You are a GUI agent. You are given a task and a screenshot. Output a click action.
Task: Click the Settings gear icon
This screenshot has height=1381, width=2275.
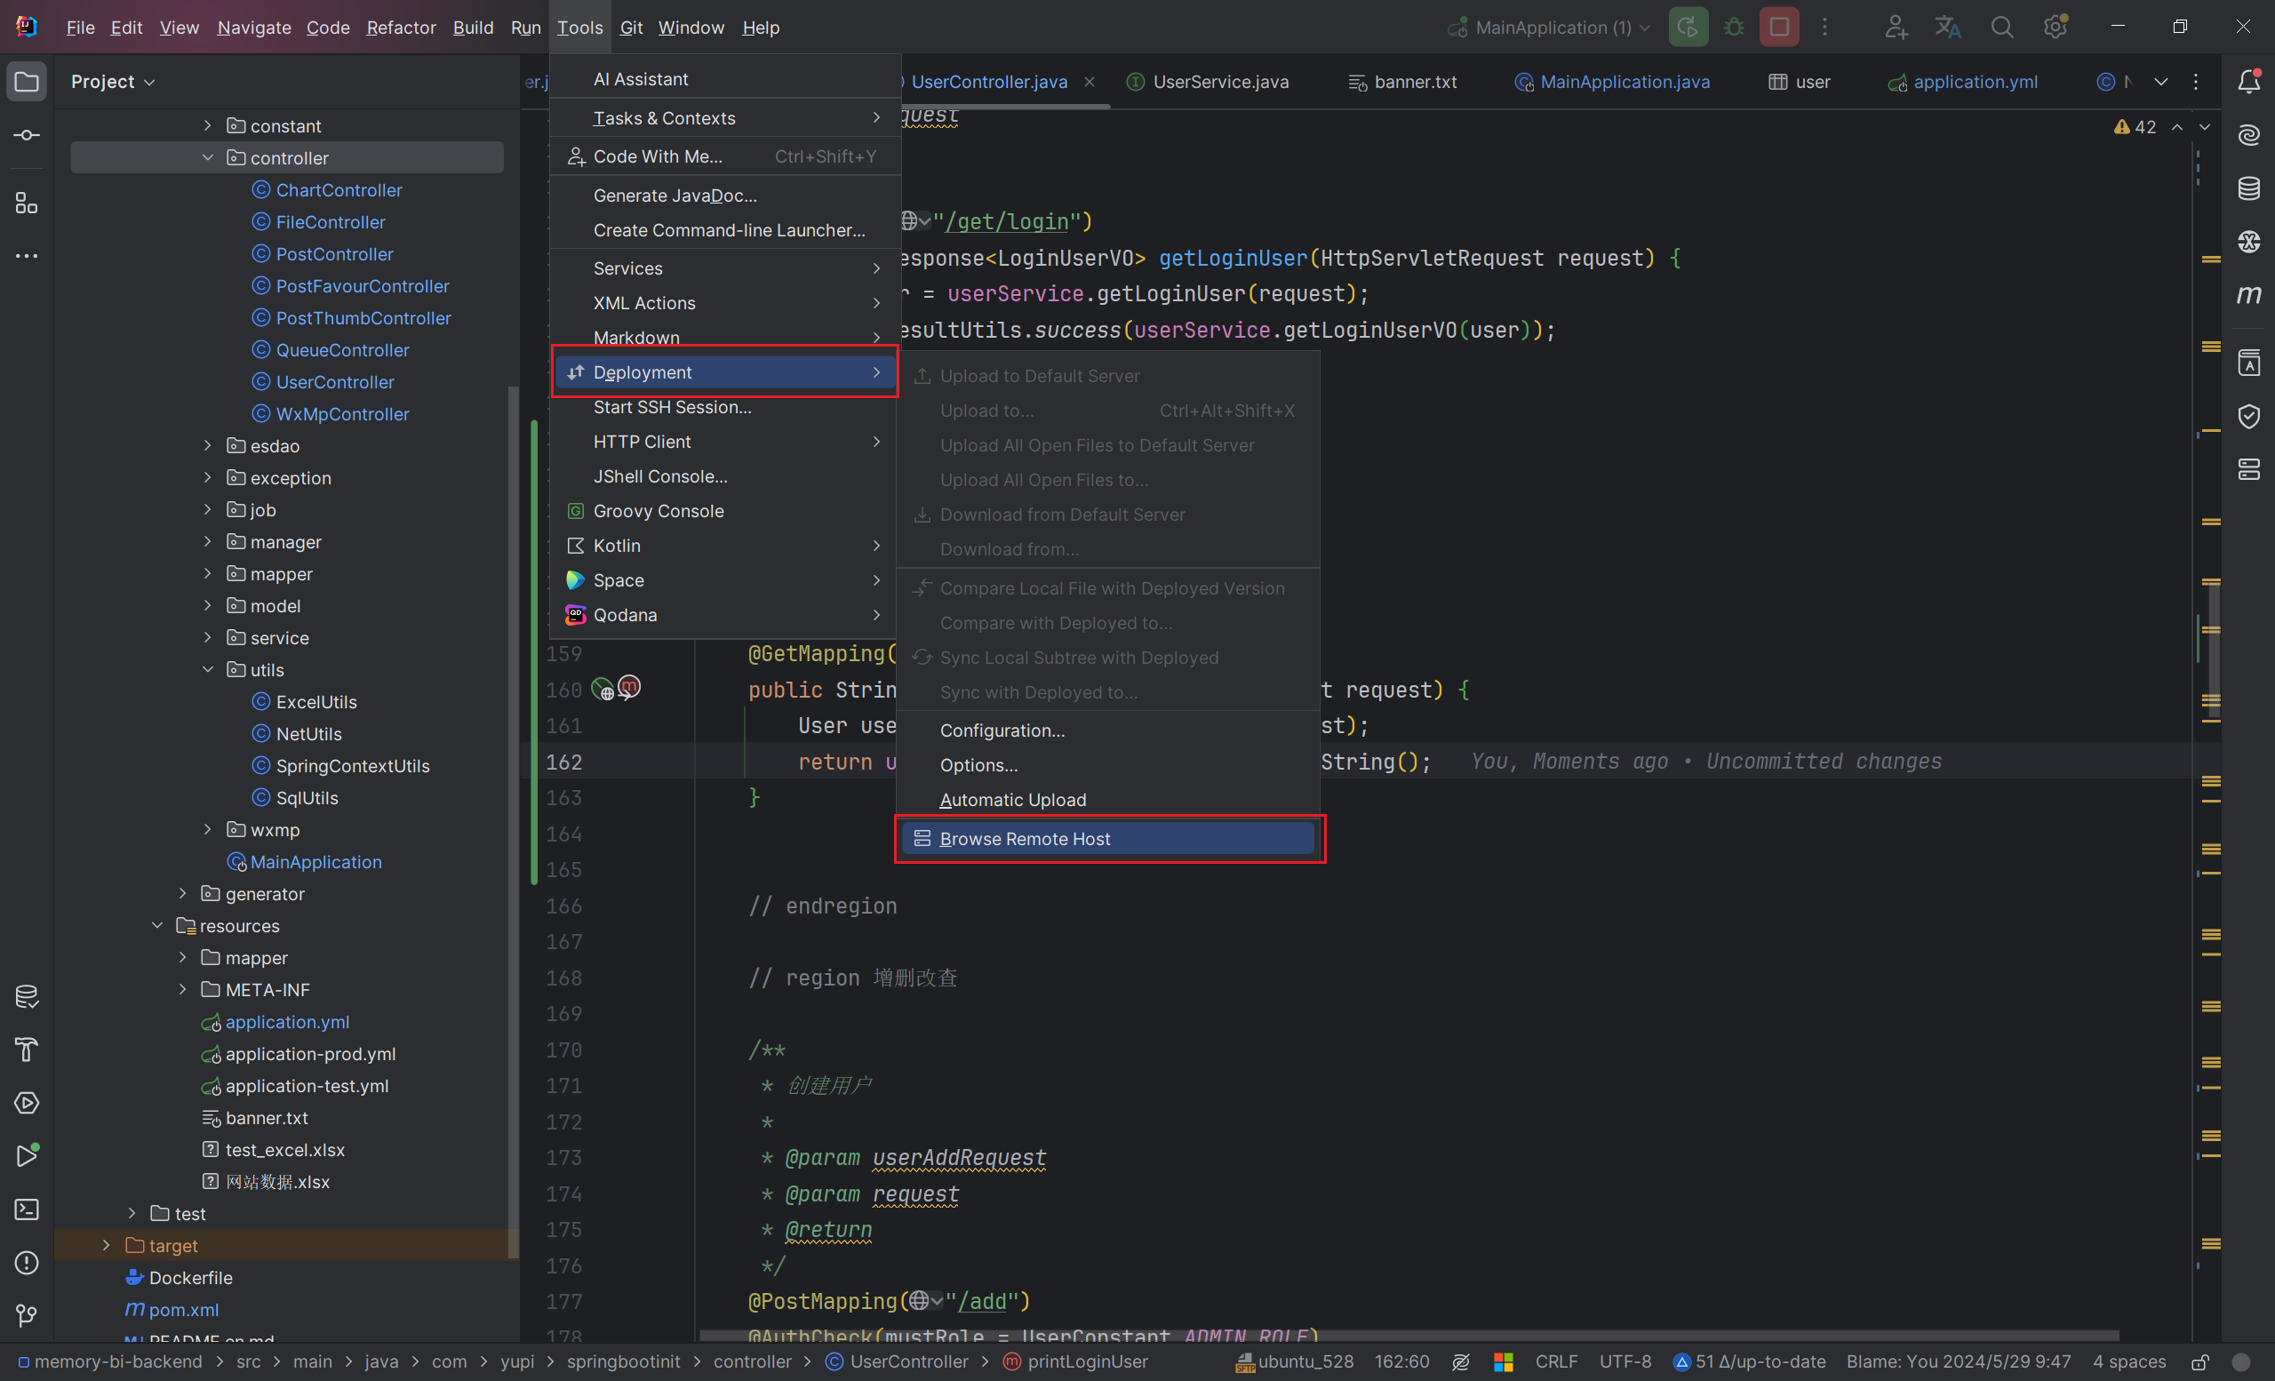[x=2055, y=28]
